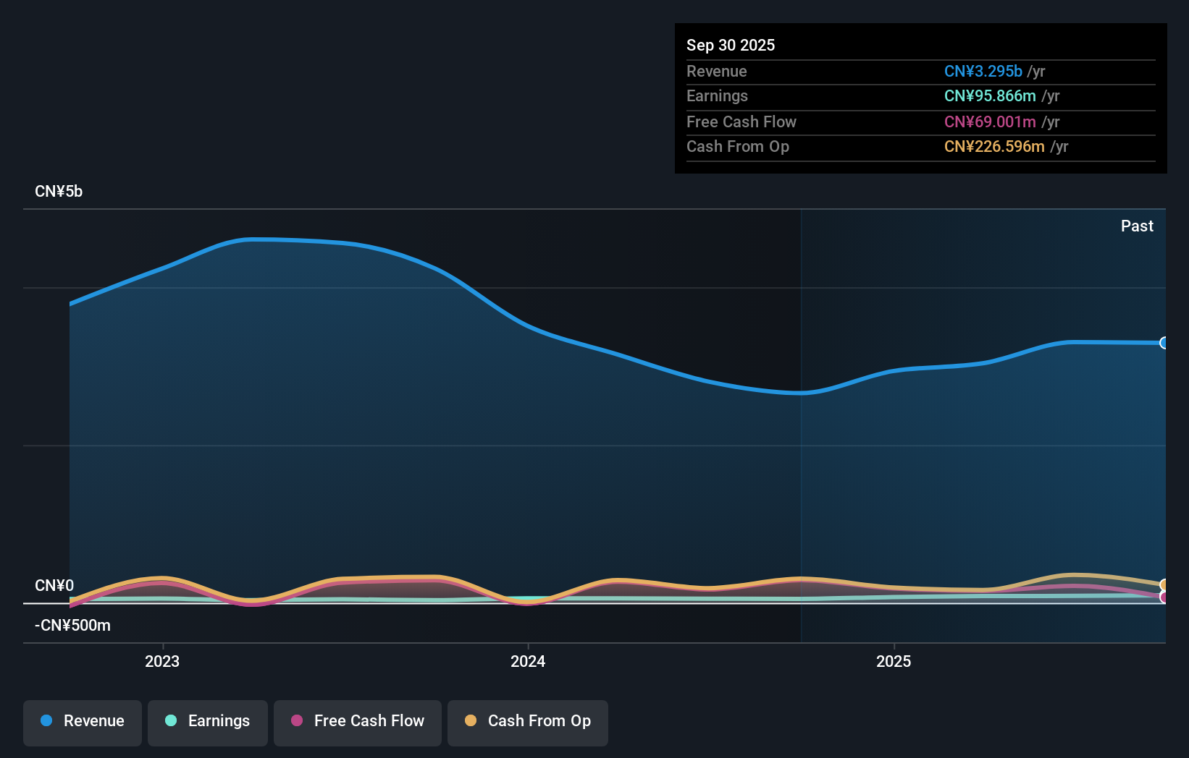The image size is (1189, 758).
Task: Click the Earnings value CN¥95.866m in tooltip
Action: coord(989,96)
